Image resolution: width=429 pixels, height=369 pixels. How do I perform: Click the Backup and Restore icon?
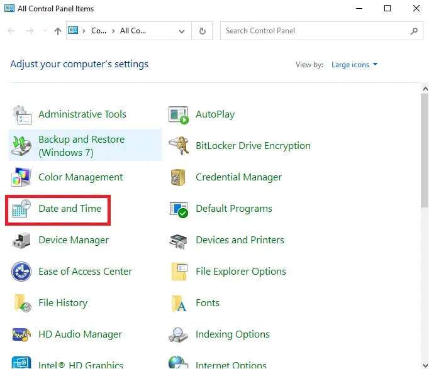tap(21, 146)
